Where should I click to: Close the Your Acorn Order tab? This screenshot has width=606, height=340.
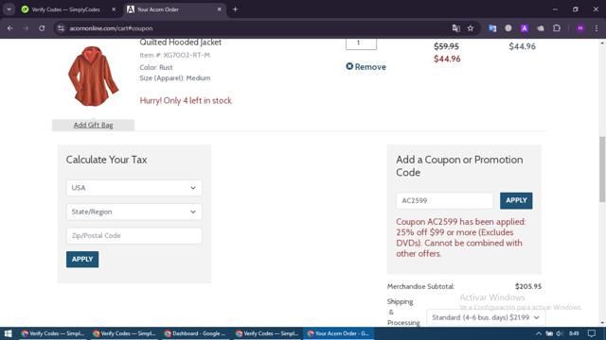click(x=219, y=9)
